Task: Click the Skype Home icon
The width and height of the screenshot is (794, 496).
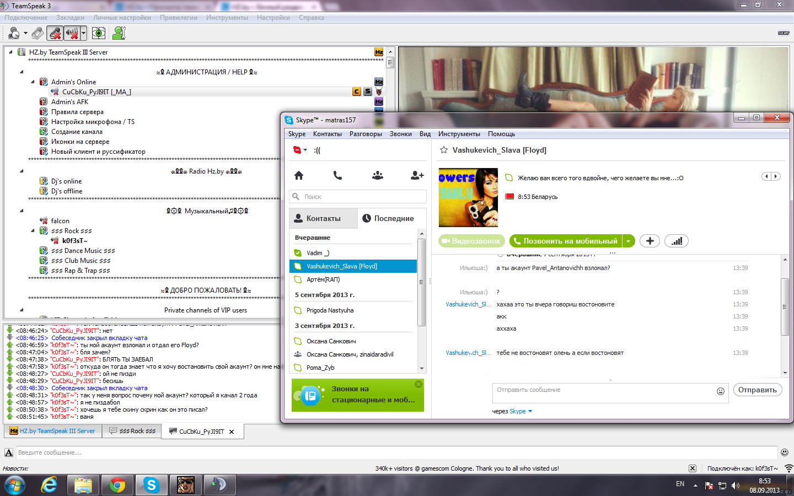Action: coord(299,175)
